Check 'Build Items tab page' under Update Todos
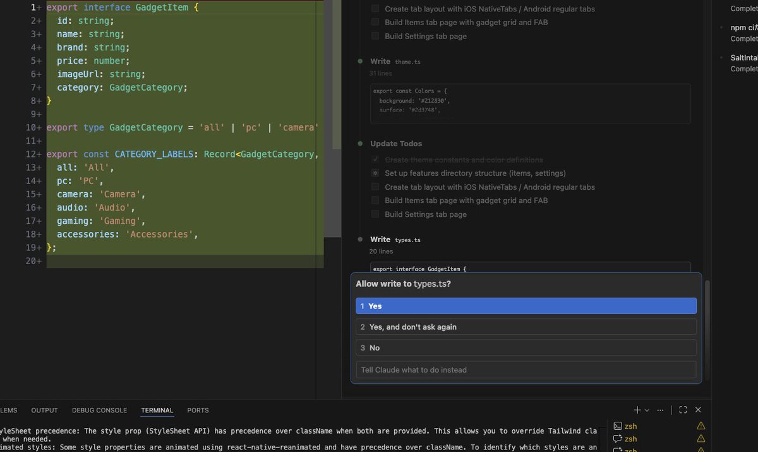The image size is (758, 452). click(375, 200)
